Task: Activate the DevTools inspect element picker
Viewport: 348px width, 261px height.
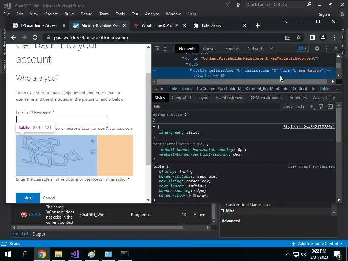Action: (157, 48)
